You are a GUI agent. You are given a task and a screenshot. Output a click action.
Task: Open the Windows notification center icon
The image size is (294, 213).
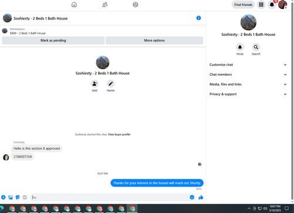coord(286,208)
